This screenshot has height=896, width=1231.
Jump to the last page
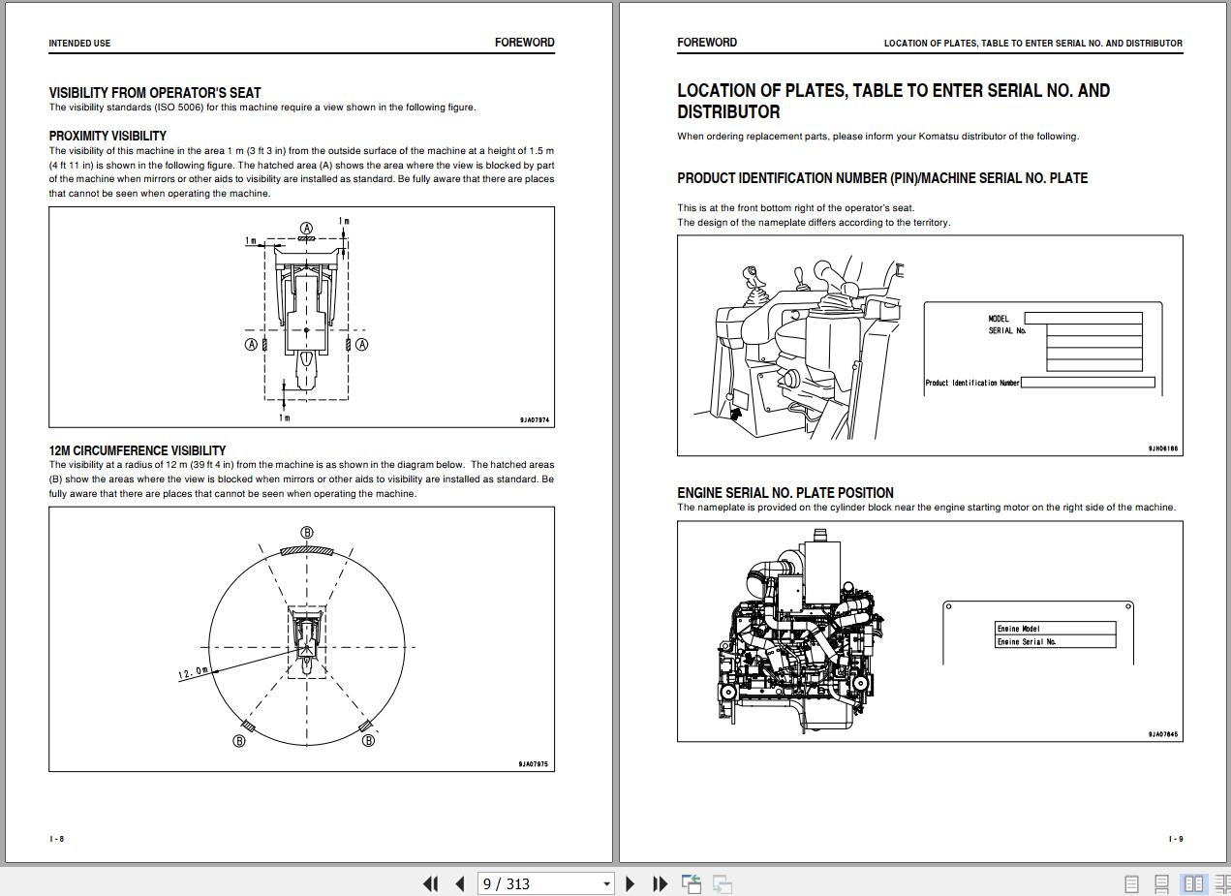[660, 883]
